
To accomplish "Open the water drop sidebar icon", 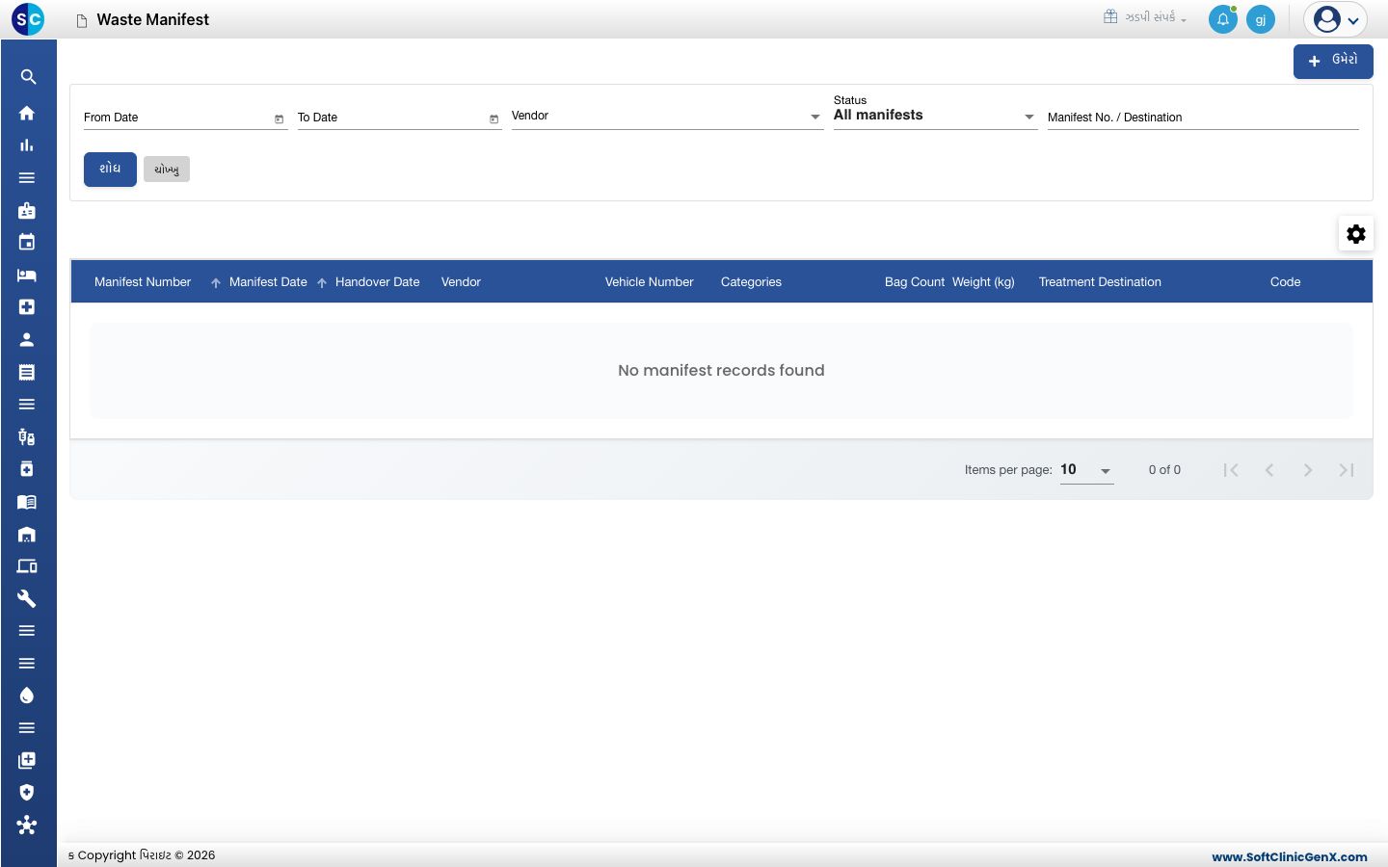I will [x=27, y=696].
